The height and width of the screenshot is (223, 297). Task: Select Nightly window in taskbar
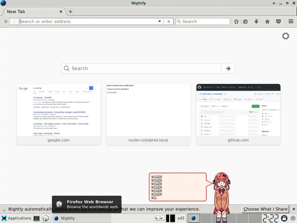coord(82,218)
